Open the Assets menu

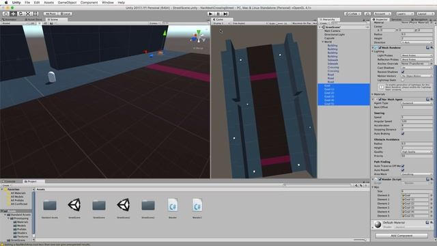coord(48,3)
